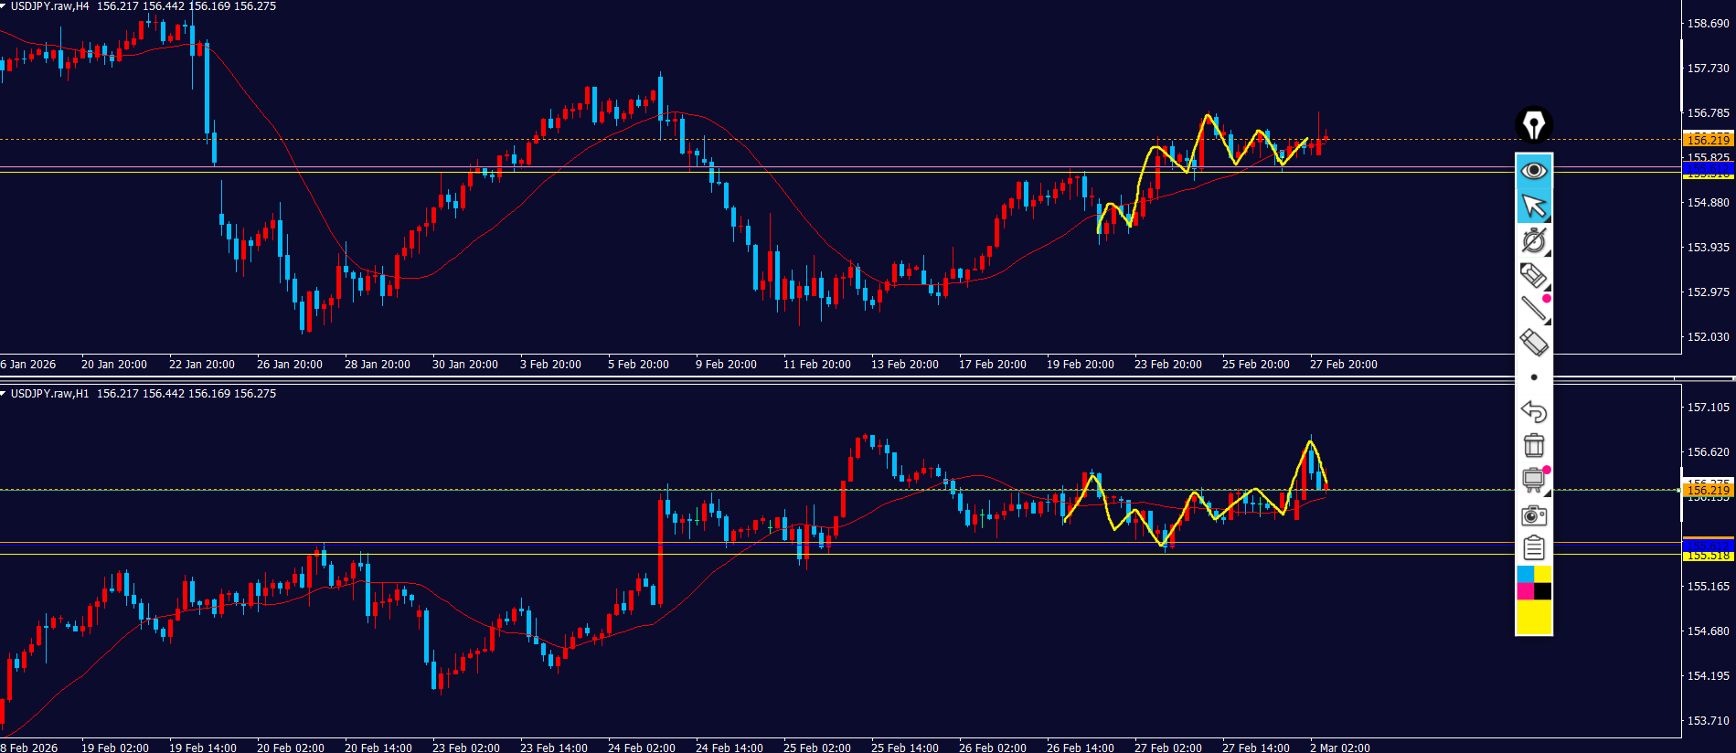Open the Epic Pen nib logo menu

tap(1534, 124)
